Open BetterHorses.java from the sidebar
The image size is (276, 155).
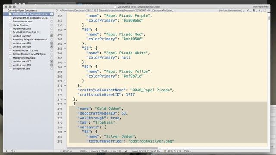pyautogui.click(x=22, y=21)
